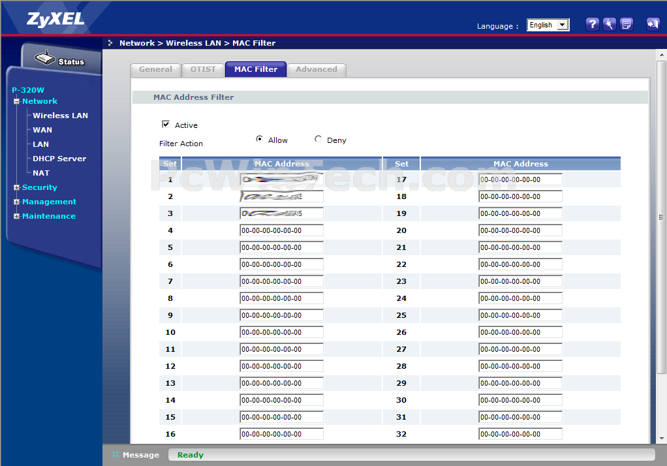The width and height of the screenshot is (667, 466).
Task: Click the Maintenance link in sidebar
Action: pos(49,216)
